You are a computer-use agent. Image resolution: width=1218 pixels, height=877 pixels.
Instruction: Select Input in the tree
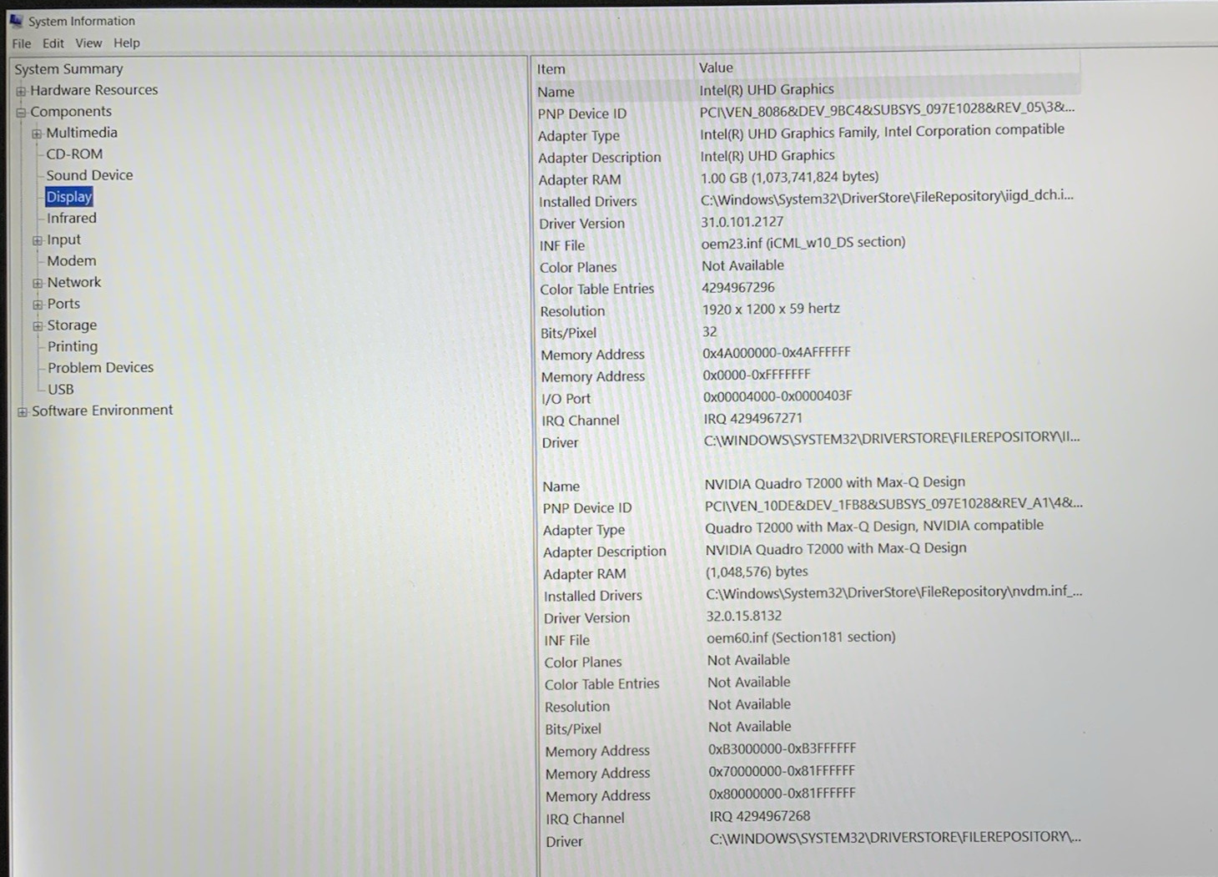coord(63,239)
